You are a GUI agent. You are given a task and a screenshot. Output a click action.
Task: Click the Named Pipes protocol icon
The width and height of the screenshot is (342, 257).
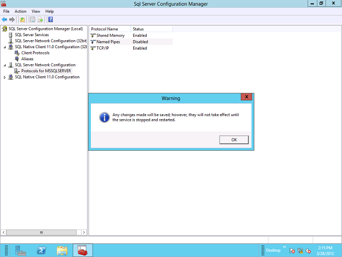pyautogui.click(x=93, y=41)
